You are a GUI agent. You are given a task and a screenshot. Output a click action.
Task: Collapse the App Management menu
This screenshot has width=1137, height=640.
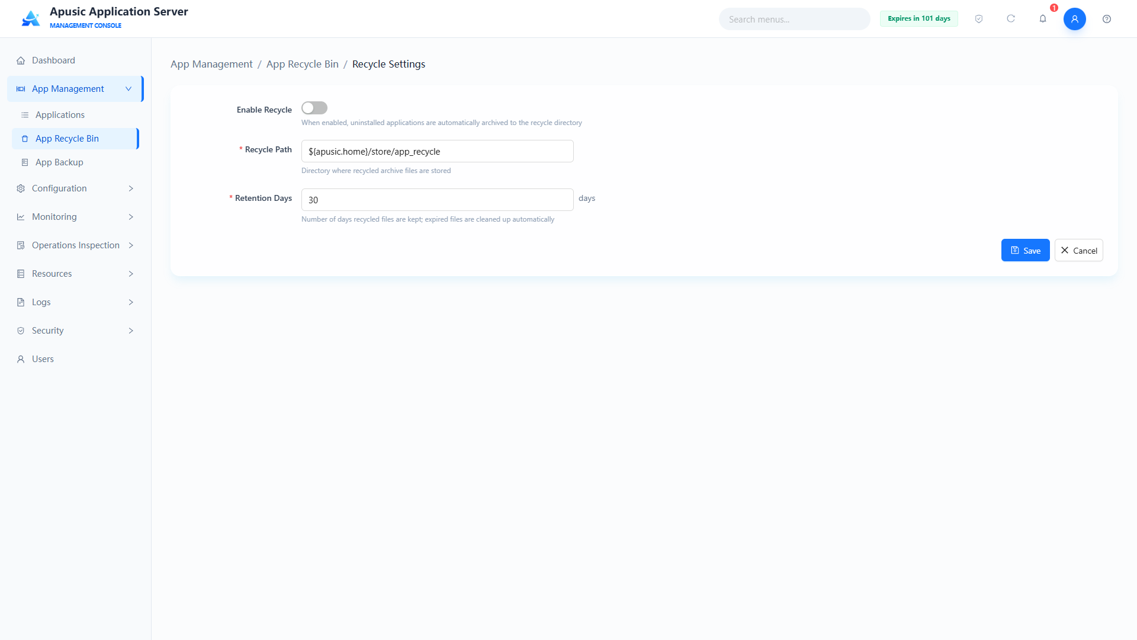coord(76,89)
